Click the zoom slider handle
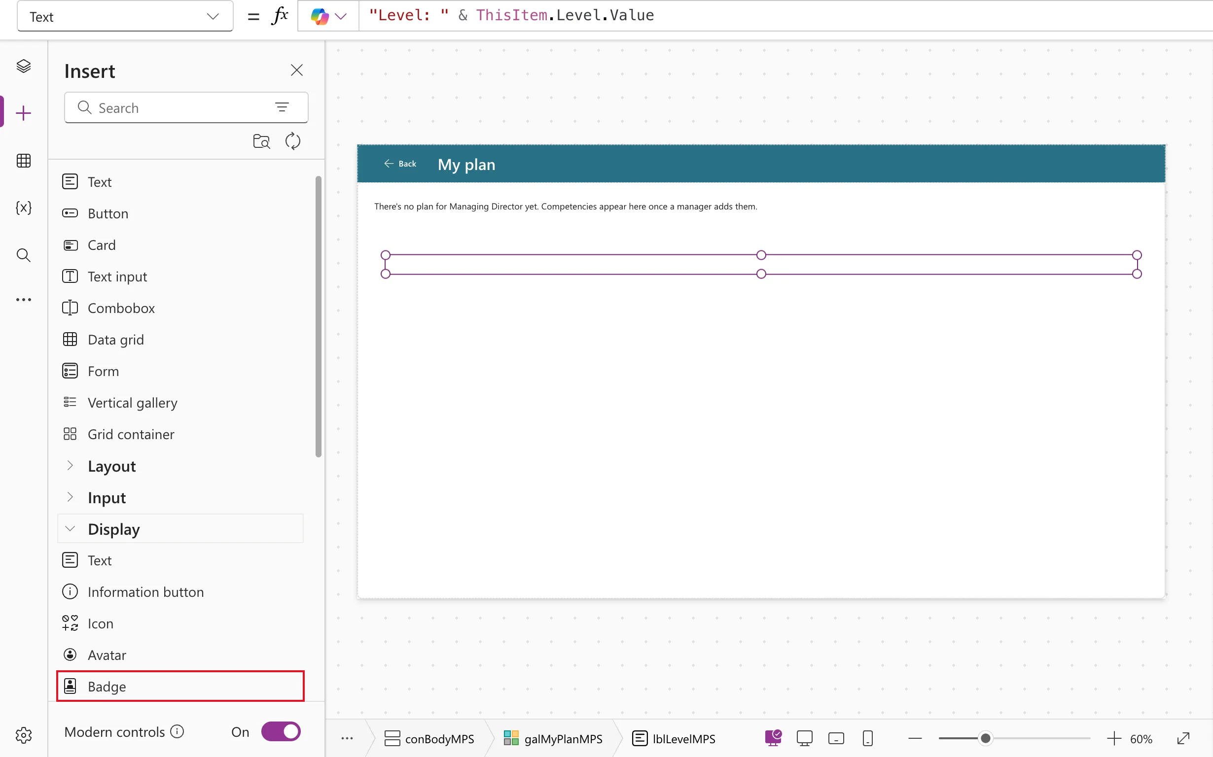Viewport: 1213px width, 757px height. [985, 738]
